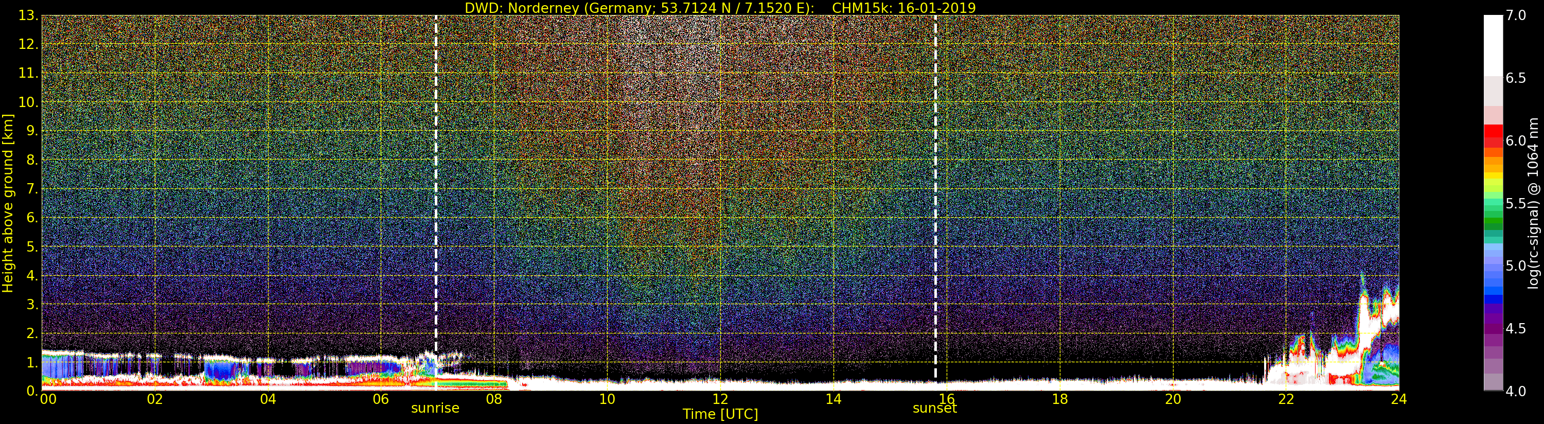Click the y-axis tick label '1.'
This screenshot has height=424, width=1544.
[32, 362]
